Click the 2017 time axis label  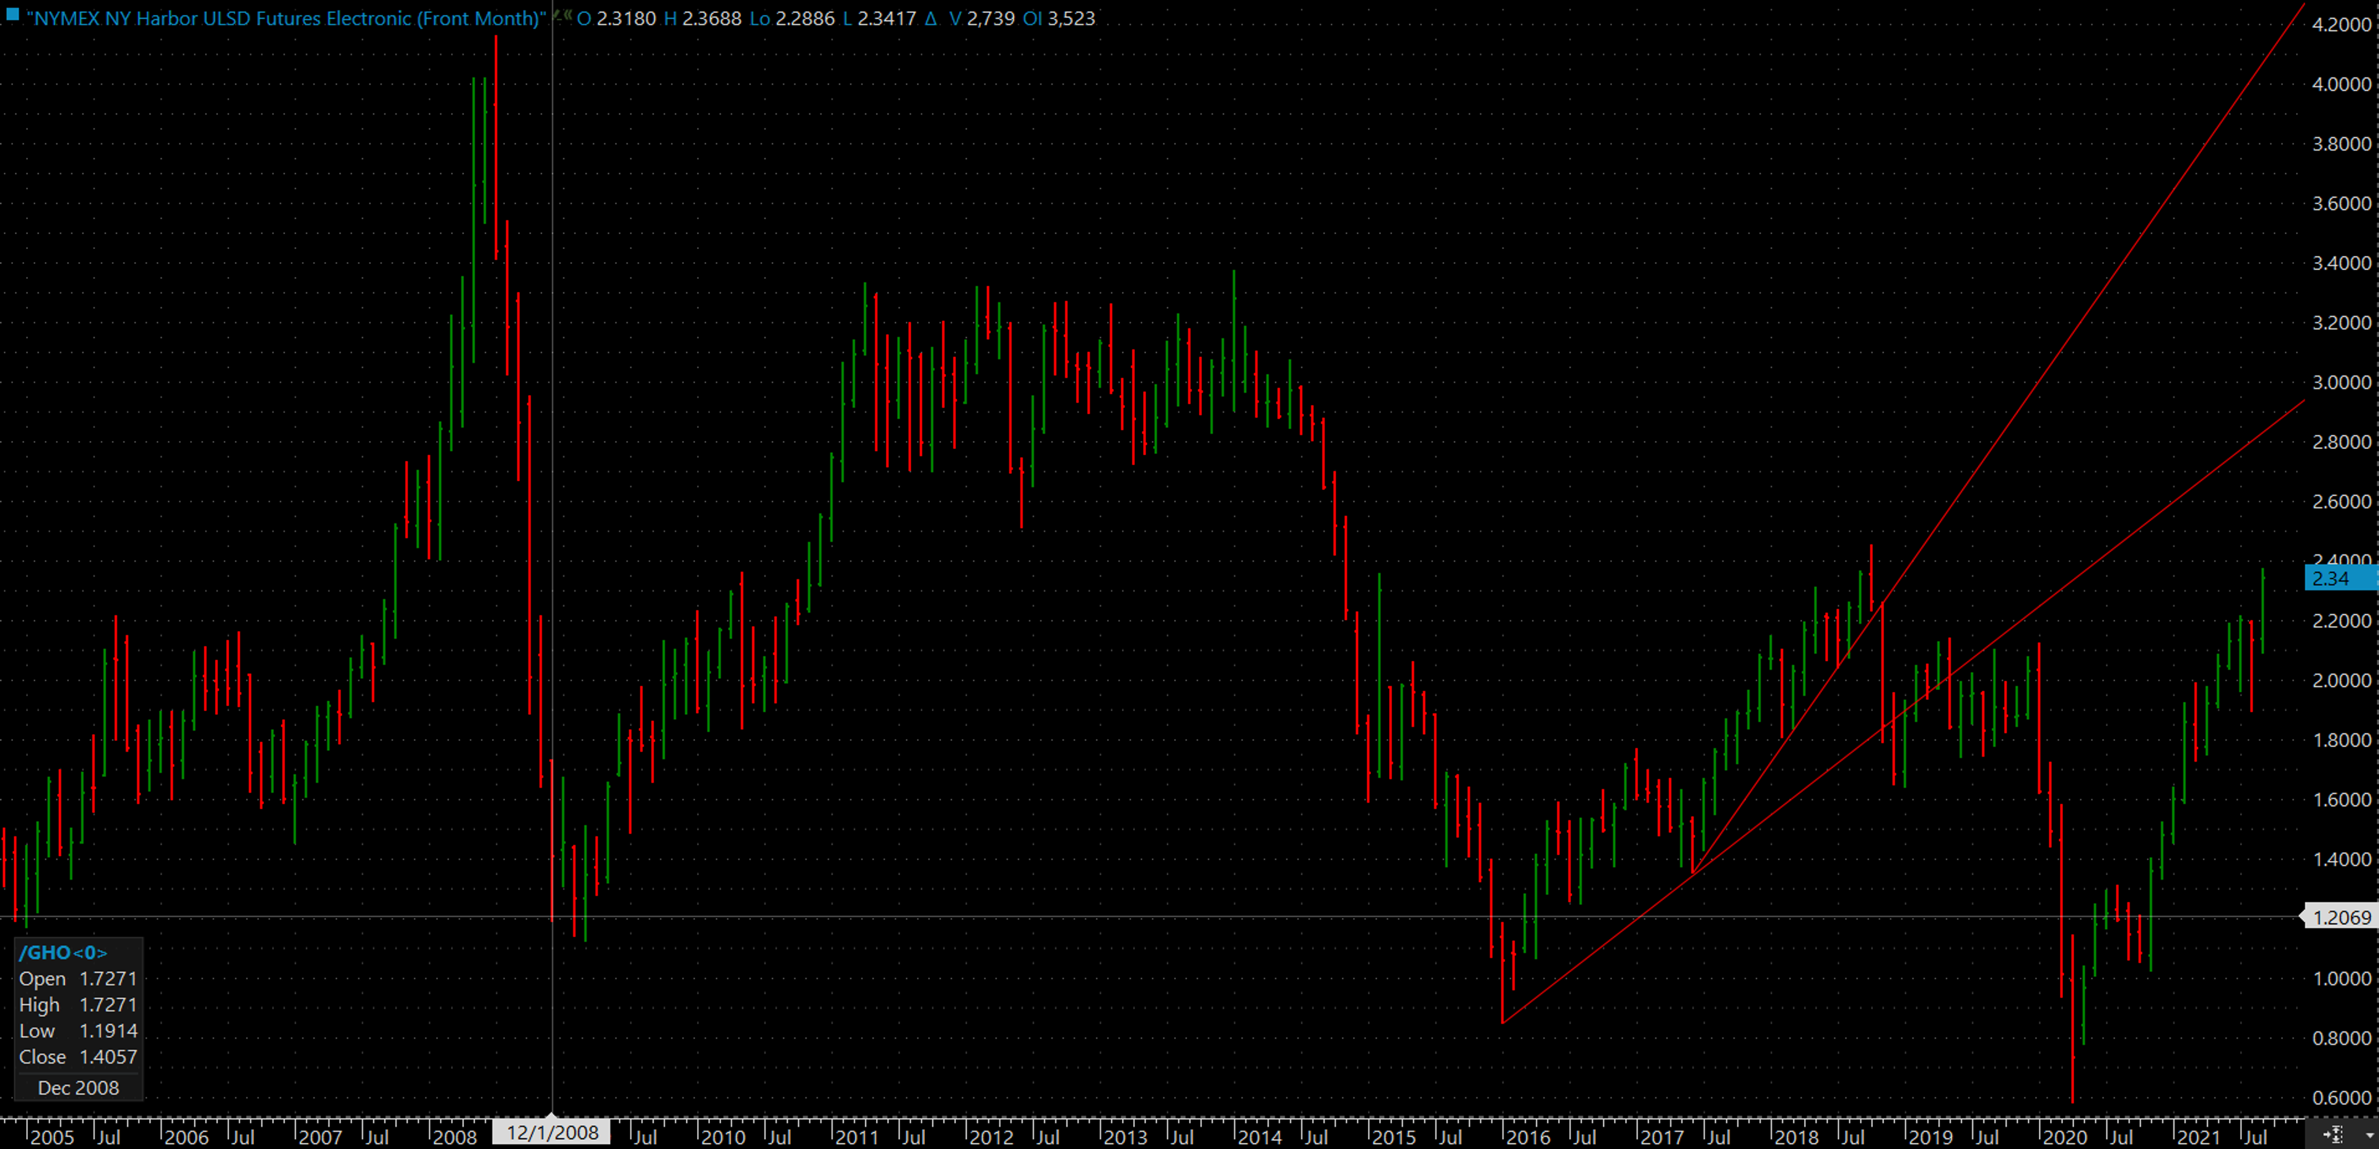[x=1662, y=1137]
